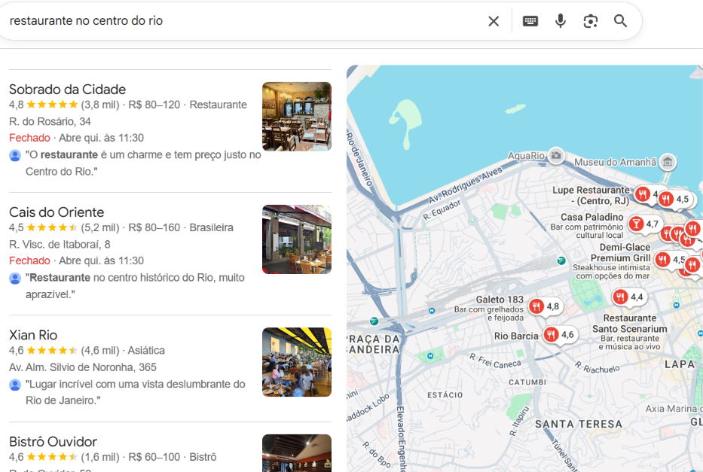Image resolution: width=703 pixels, height=472 pixels.
Task: Open the Bistrô Ouvidor listing title
Action: coord(53,442)
